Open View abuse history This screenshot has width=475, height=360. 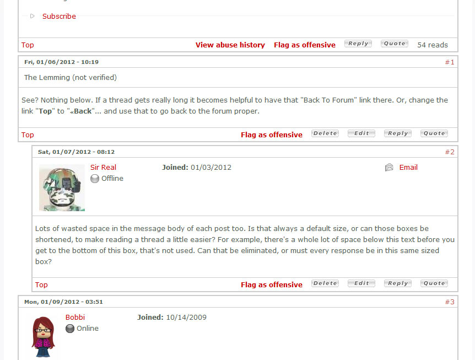(230, 45)
